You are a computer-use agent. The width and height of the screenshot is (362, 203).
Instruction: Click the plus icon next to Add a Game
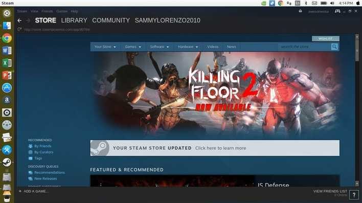click(20, 191)
